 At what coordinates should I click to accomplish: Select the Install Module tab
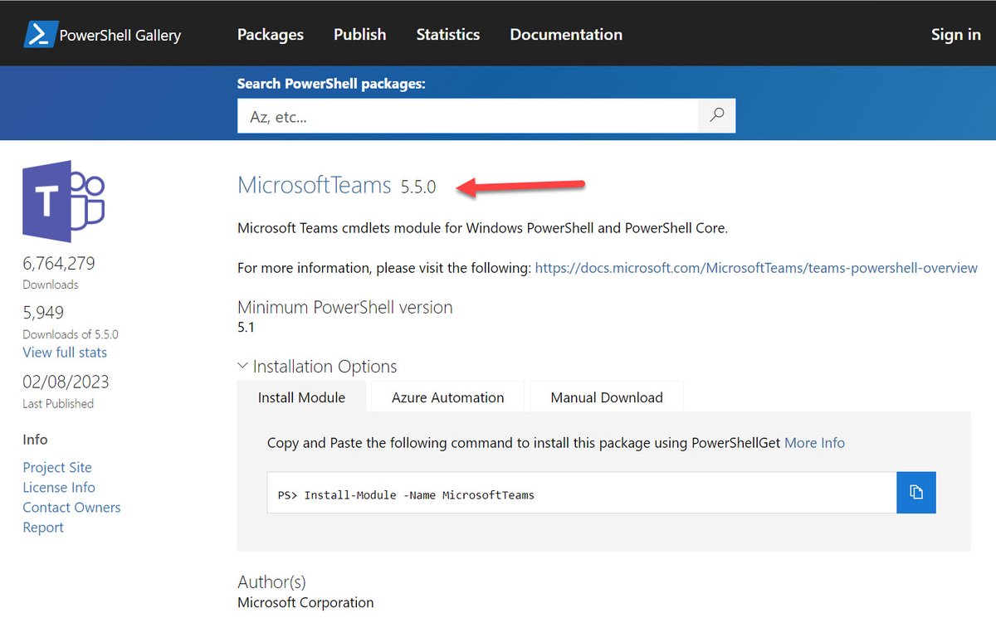pyautogui.click(x=302, y=397)
